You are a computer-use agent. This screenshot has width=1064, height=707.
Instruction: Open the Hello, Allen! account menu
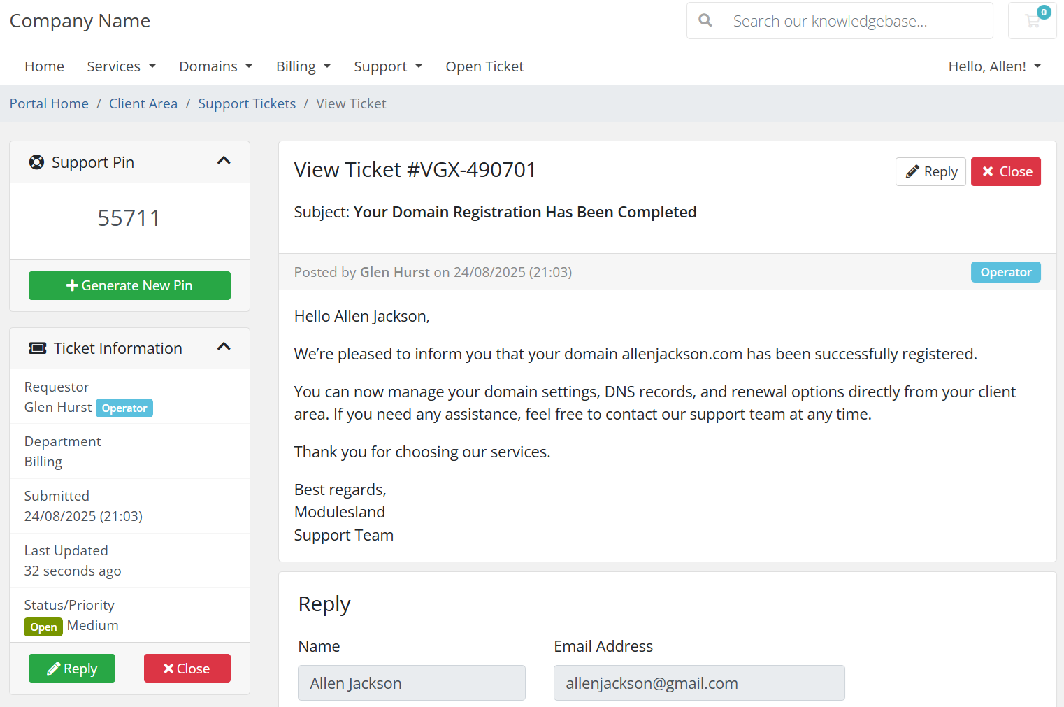coord(995,66)
